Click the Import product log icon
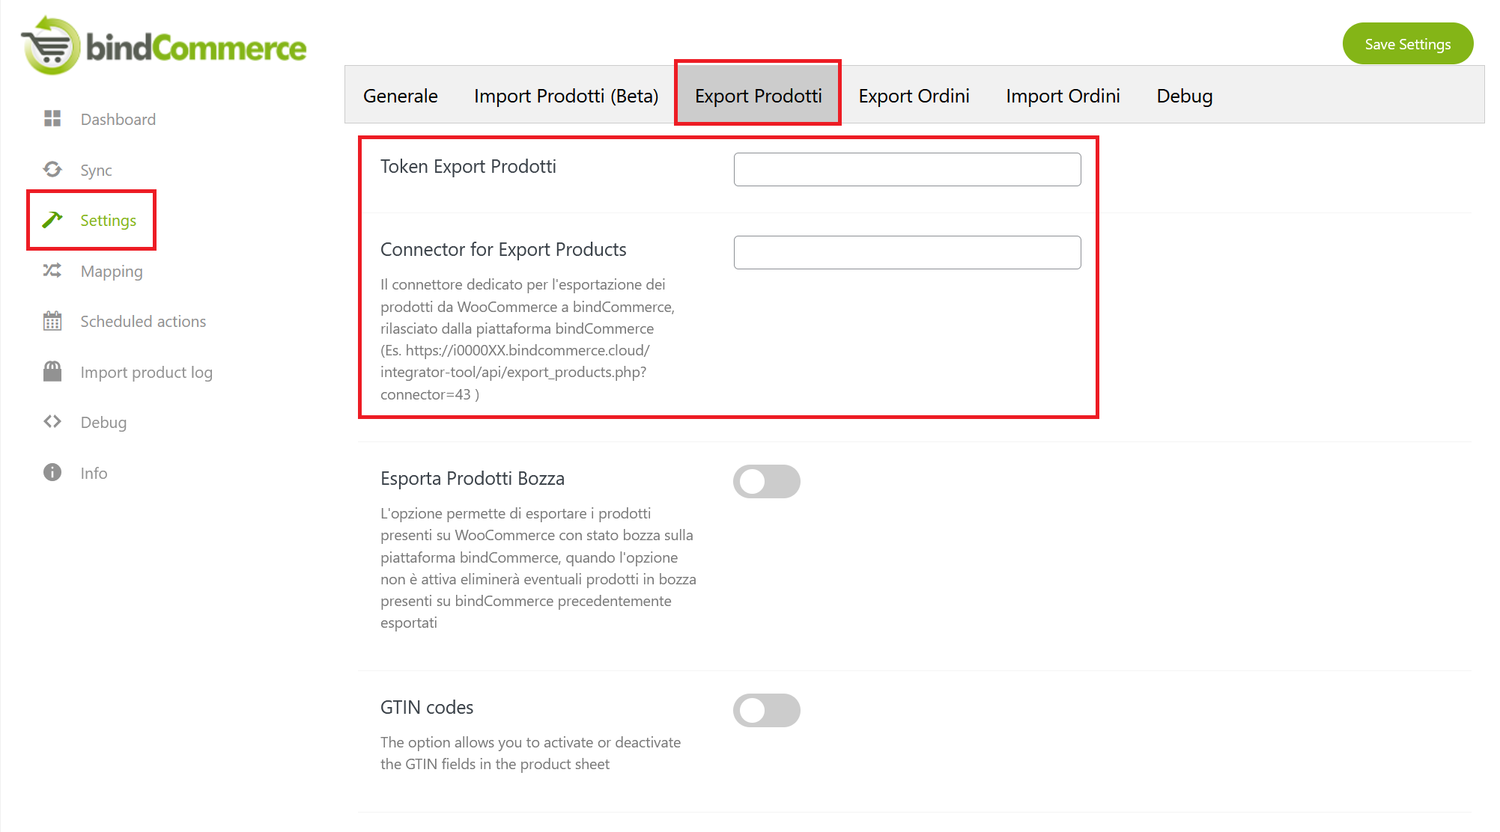Image resolution: width=1500 pixels, height=832 pixels. [52, 372]
